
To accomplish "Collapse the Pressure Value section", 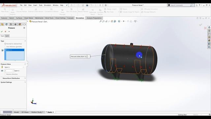I will 25,64.
